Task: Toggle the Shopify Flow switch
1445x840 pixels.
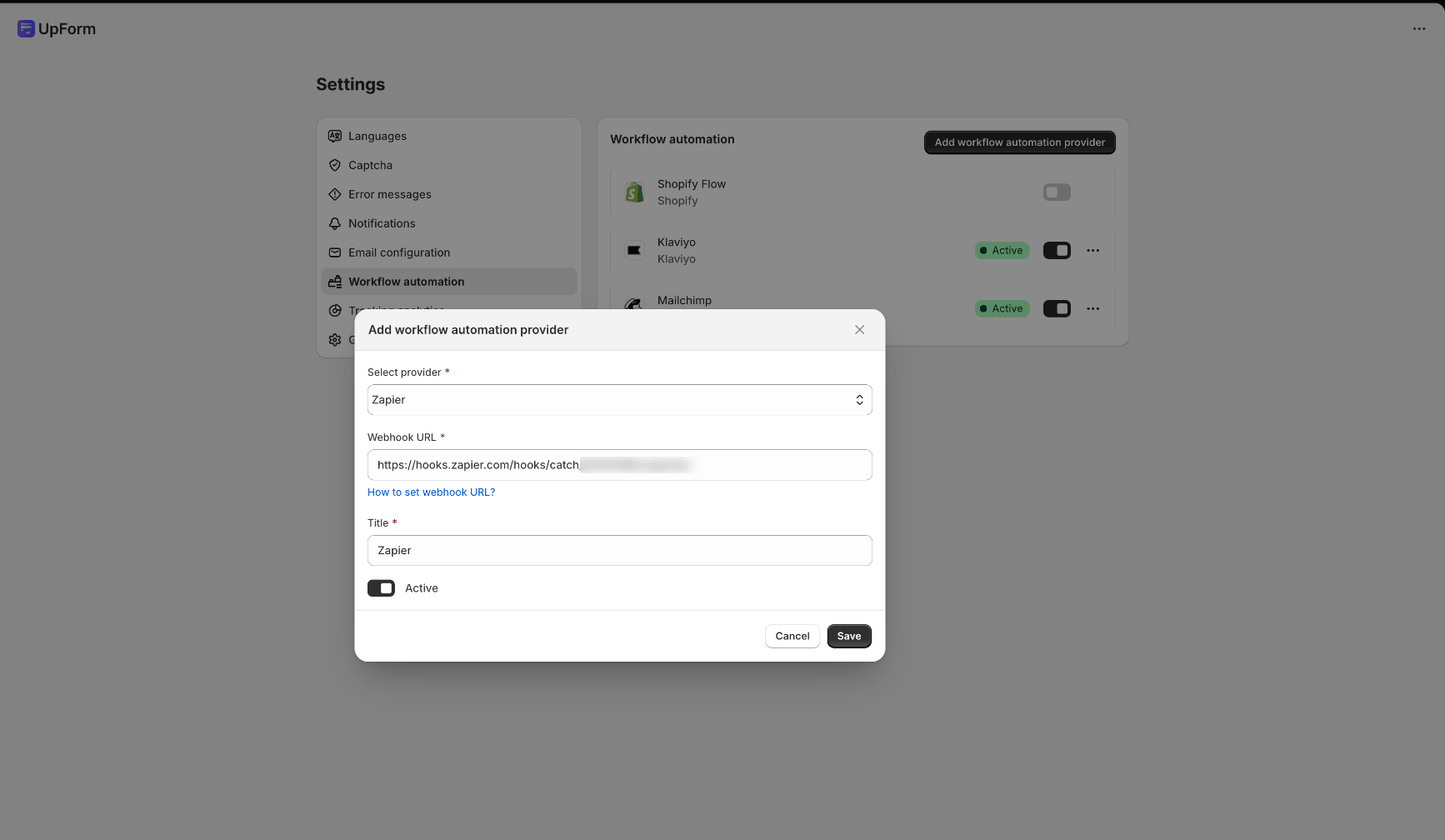Action: (x=1057, y=192)
